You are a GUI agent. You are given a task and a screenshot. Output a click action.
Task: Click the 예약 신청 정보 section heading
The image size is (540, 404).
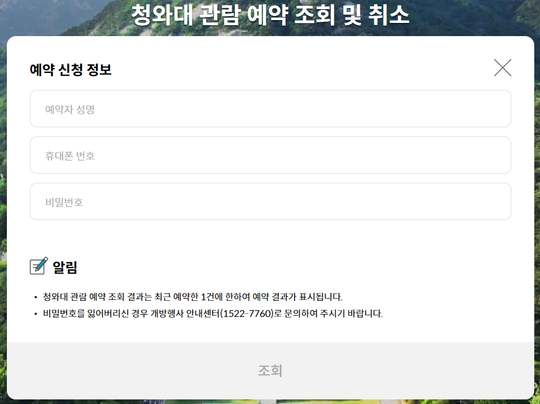click(x=71, y=69)
